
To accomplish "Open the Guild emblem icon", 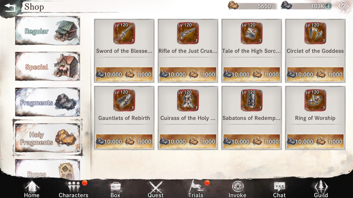I will pos(321,189).
